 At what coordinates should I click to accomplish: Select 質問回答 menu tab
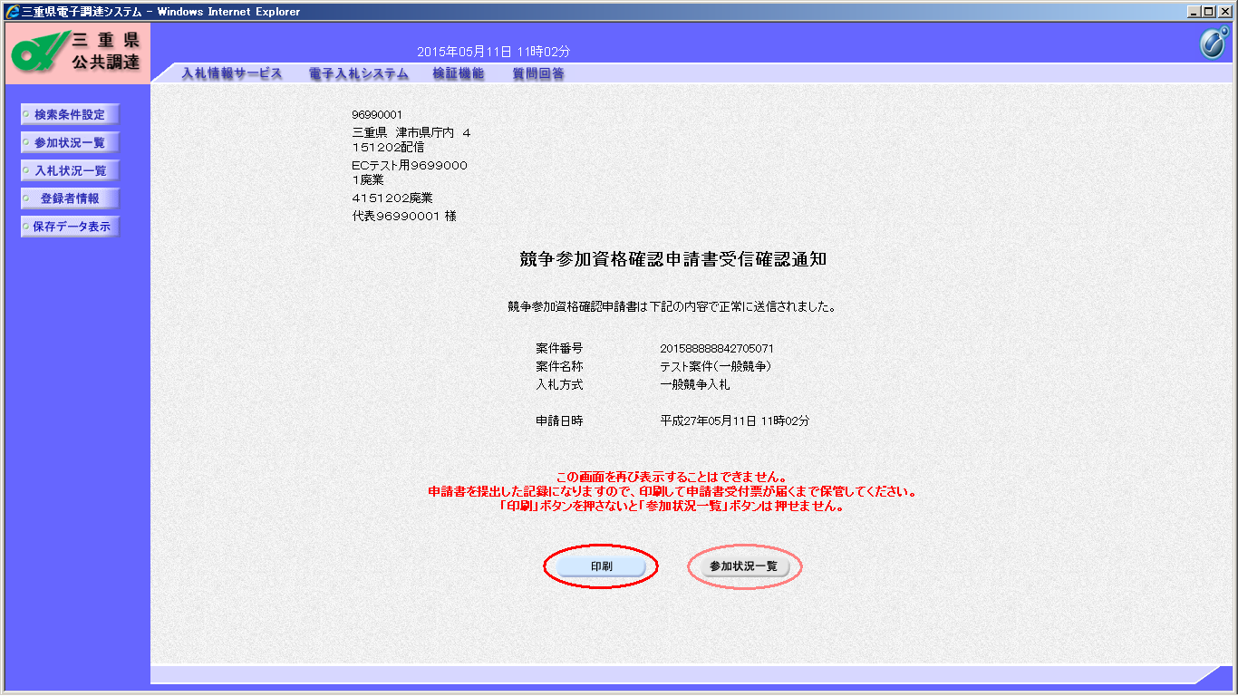pyautogui.click(x=538, y=73)
